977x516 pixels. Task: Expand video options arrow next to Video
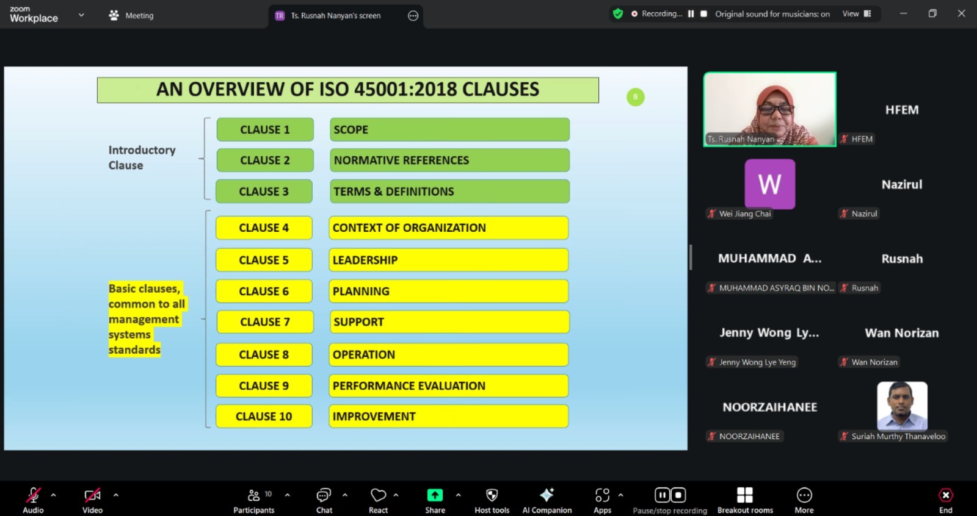[x=116, y=495]
